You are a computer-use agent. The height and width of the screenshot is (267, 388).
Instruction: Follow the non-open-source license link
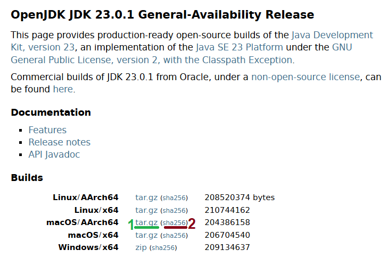pyautogui.click(x=306, y=77)
